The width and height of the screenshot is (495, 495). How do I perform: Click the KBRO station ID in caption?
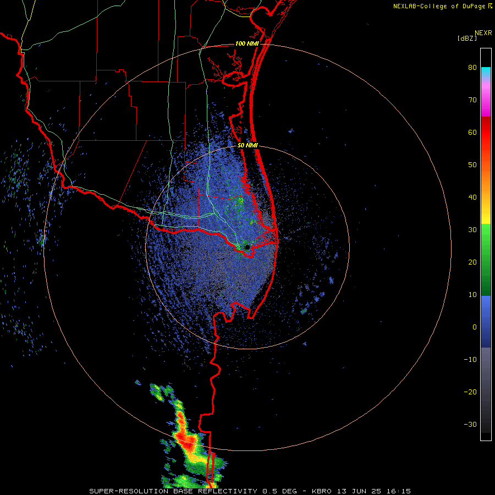click(x=322, y=491)
